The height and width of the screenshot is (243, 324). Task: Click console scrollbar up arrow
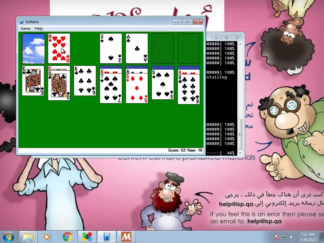[240, 44]
